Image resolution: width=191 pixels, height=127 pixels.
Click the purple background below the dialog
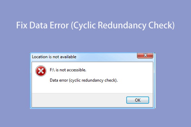point(95,117)
